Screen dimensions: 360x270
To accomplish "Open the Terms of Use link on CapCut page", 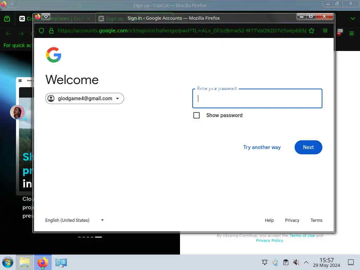I will pyautogui.click(x=302, y=235).
